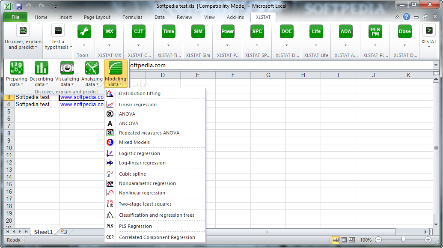Open the Visualizing data icon
The image size is (443, 248).
[x=67, y=68]
